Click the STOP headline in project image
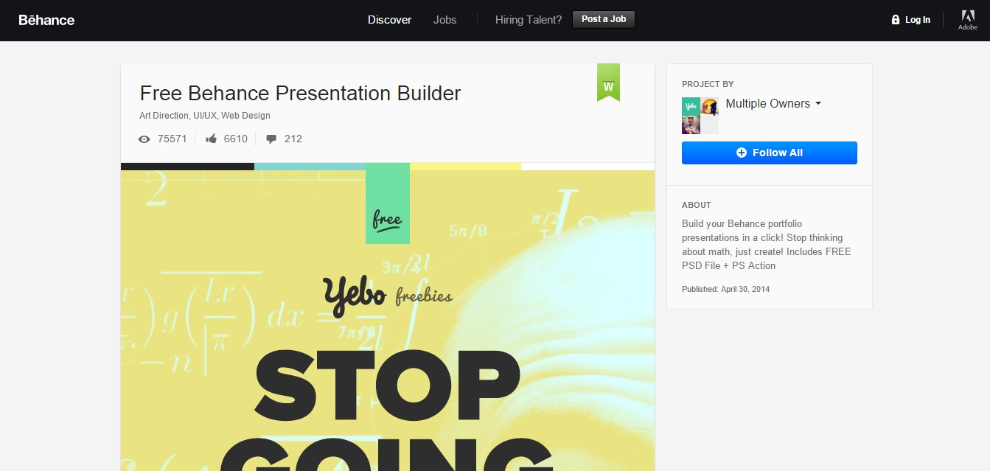The height and width of the screenshot is (471, 990). [387, 385]
